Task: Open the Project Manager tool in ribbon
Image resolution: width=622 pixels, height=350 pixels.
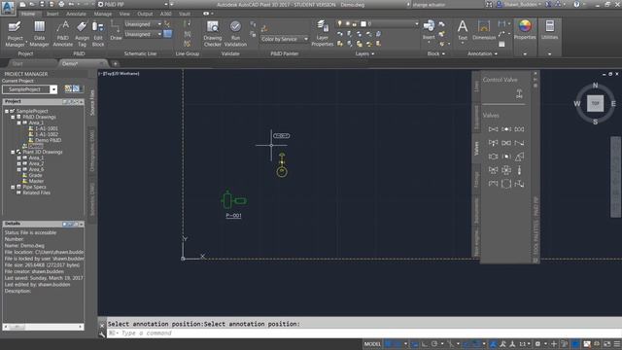Action: click(15, 34)
